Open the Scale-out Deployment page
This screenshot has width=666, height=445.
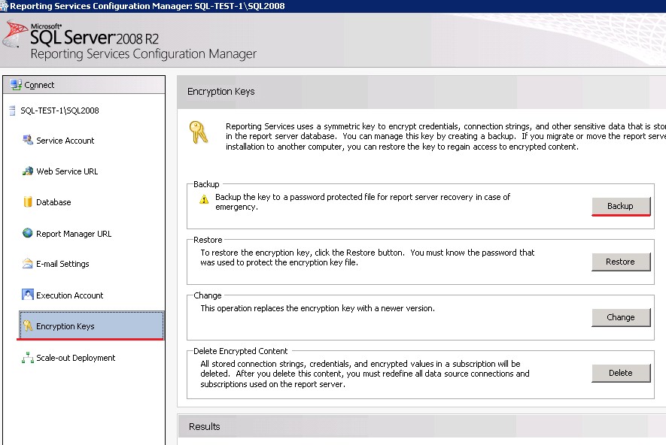point(75,358)
